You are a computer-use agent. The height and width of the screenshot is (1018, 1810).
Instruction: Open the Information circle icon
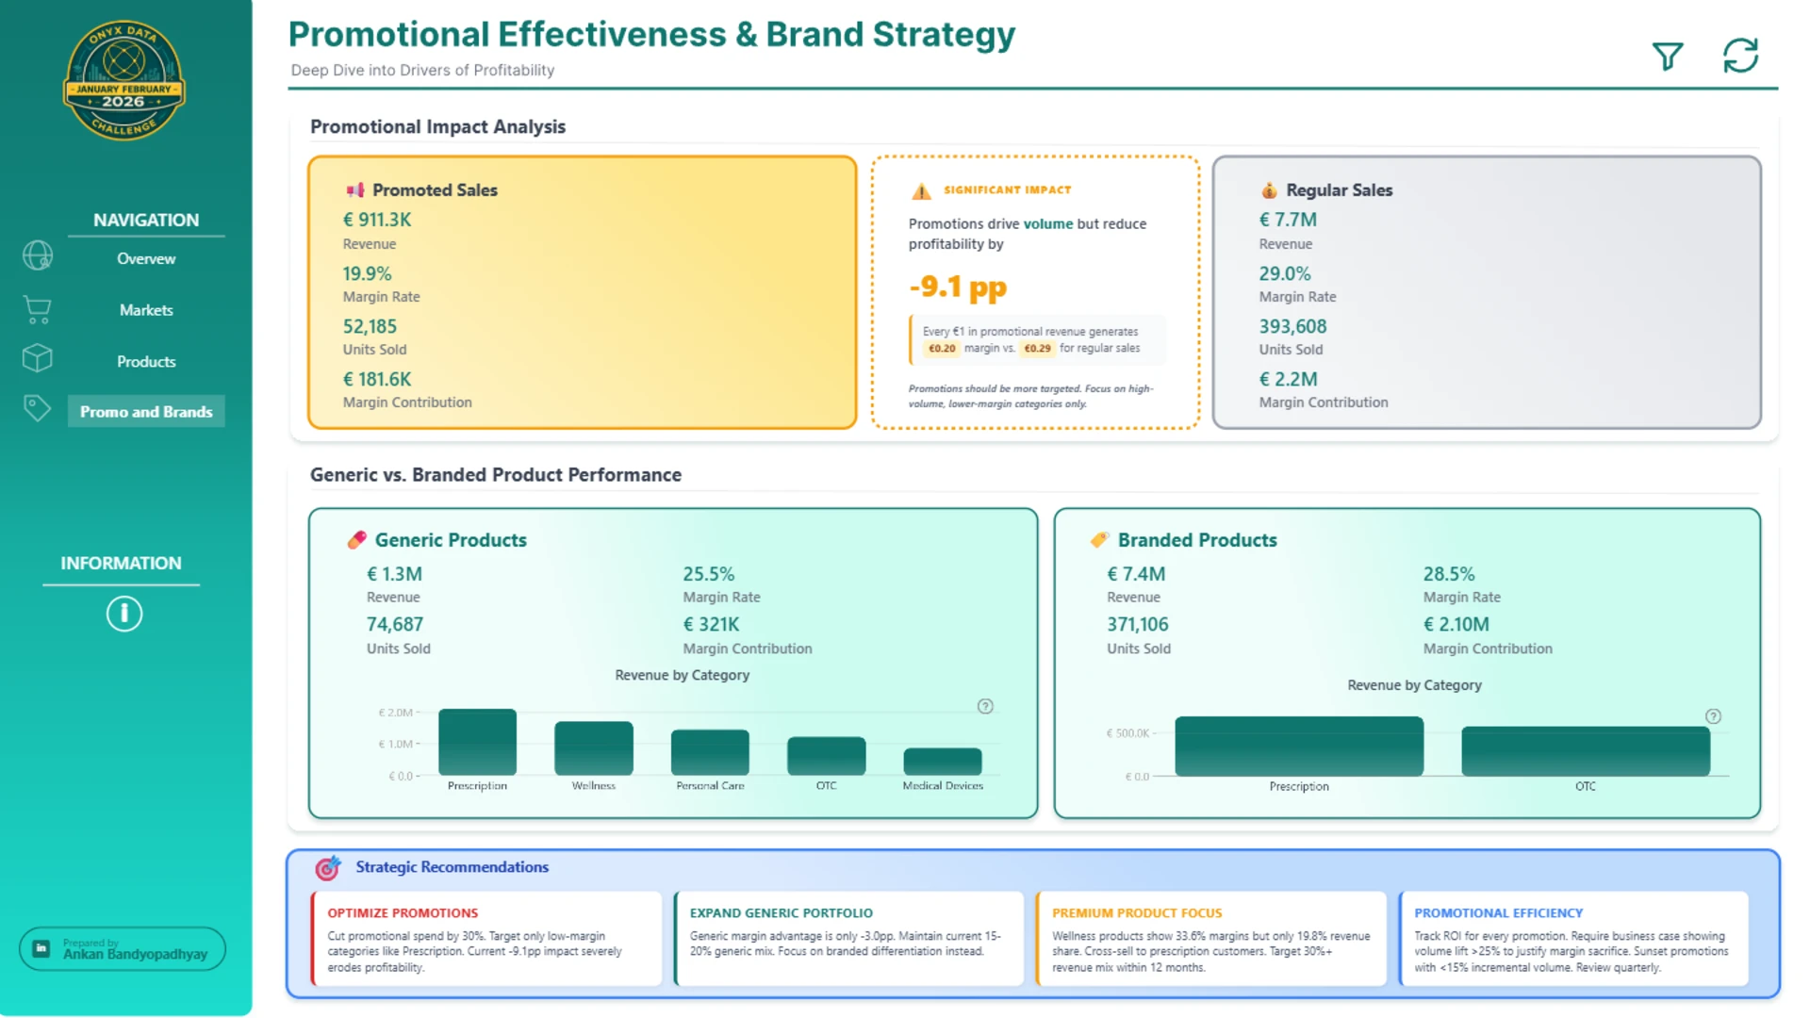tap(123, 614)
